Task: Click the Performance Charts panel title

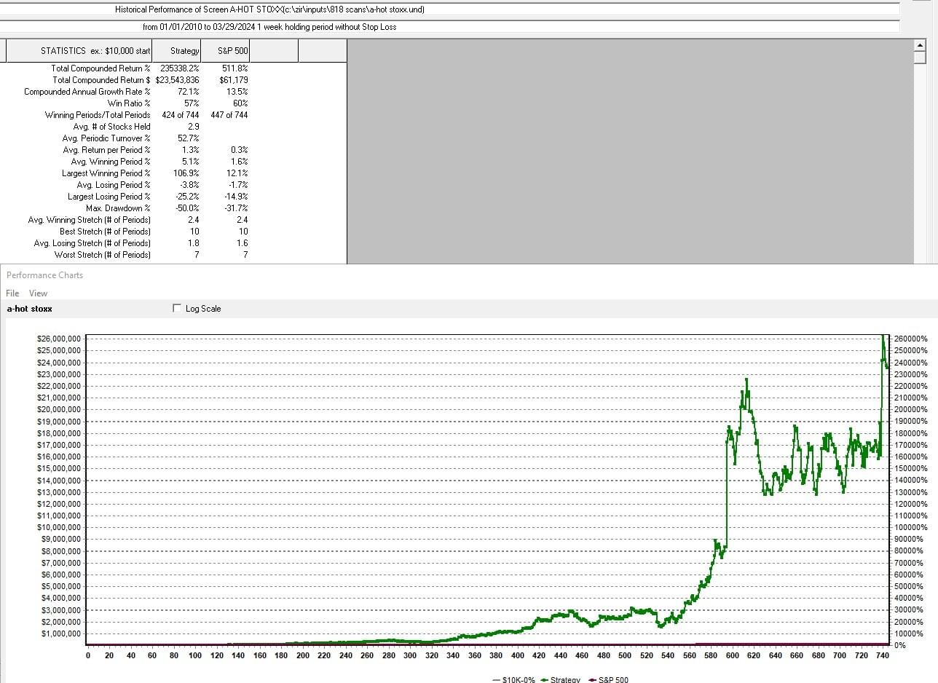Action: click(x=44, y=275)
